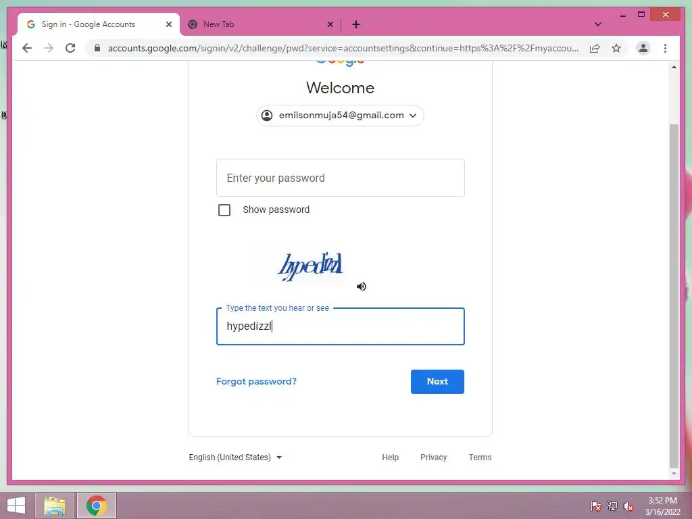Go back using browser back arrow
Image resolution: width=692 pixels, height=519 pixels.
[27, 48]
